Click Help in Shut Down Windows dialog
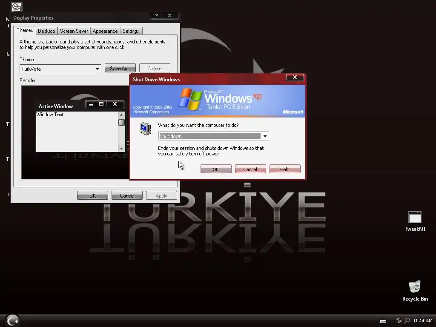The width and height of the screenshot is (436, 327). (x=285, y=169)
